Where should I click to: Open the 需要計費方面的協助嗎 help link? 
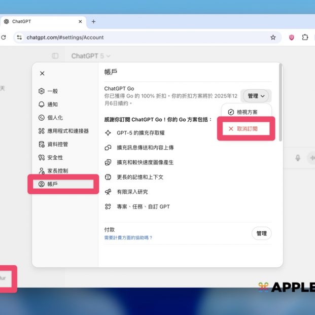point(128,238)
